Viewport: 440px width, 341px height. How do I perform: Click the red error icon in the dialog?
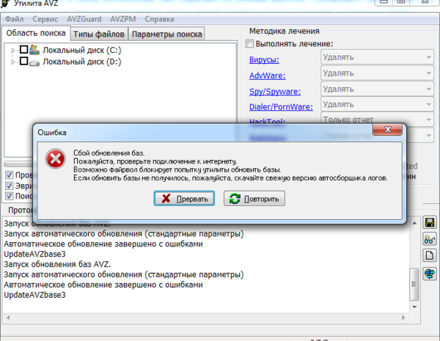point(55,159)
